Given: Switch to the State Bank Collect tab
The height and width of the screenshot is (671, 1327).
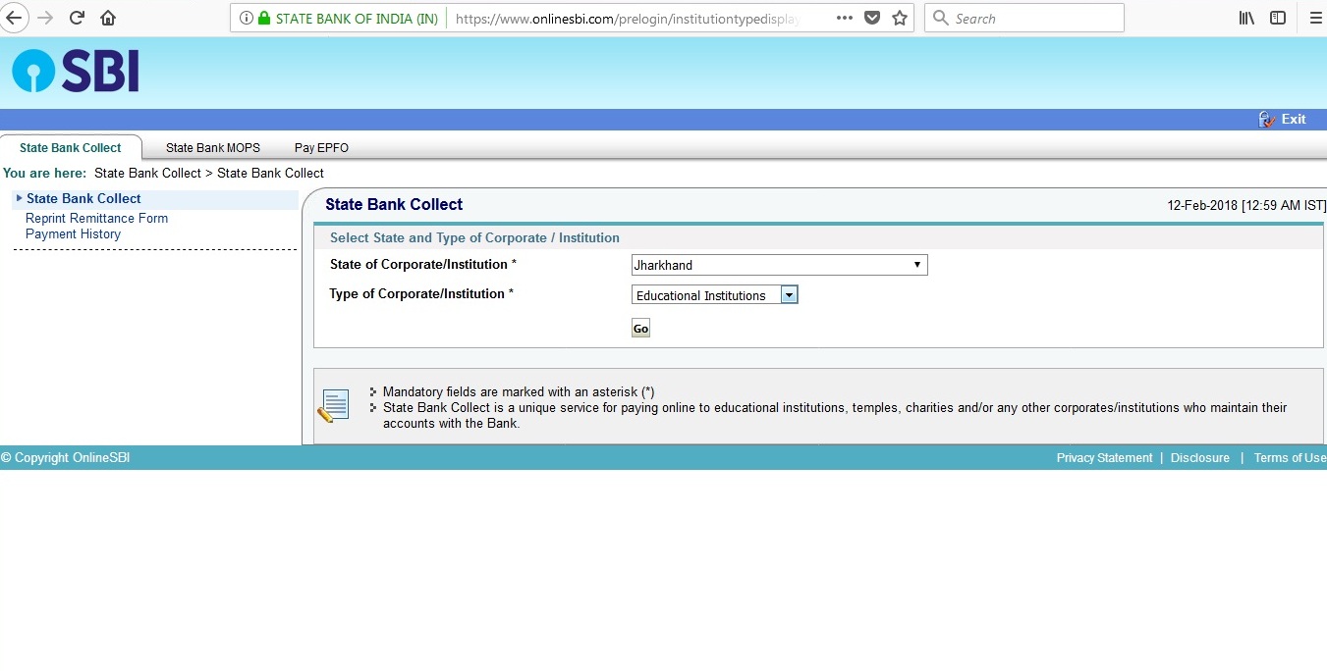Looking at the screenshot, I should pos(71,148).
